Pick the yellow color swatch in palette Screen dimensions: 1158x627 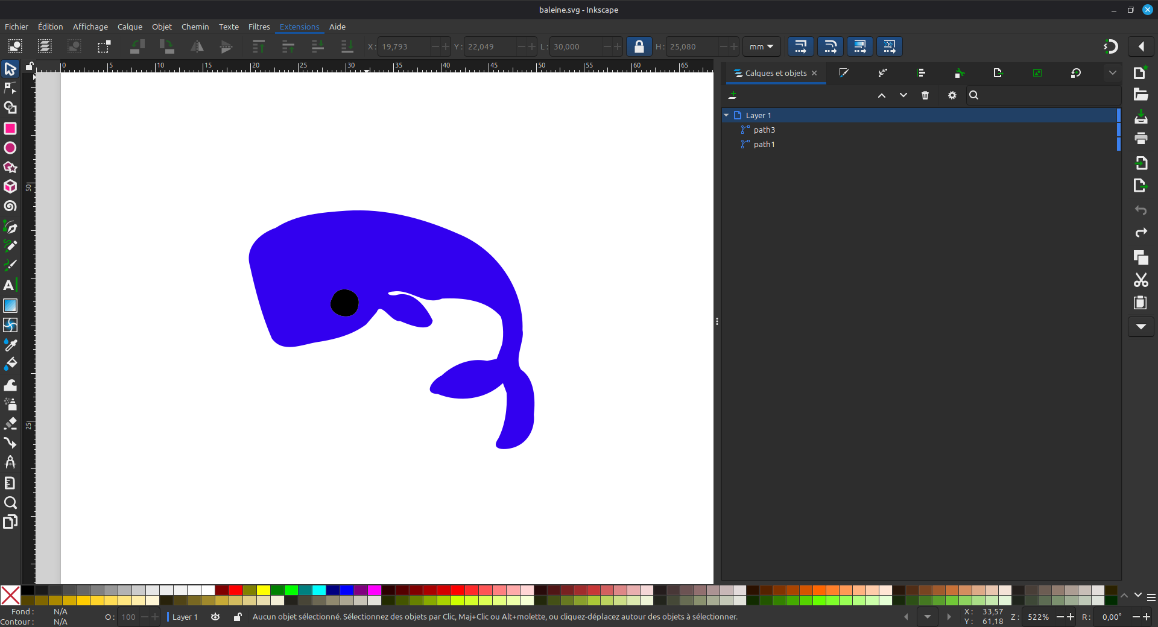click(264, 590)
